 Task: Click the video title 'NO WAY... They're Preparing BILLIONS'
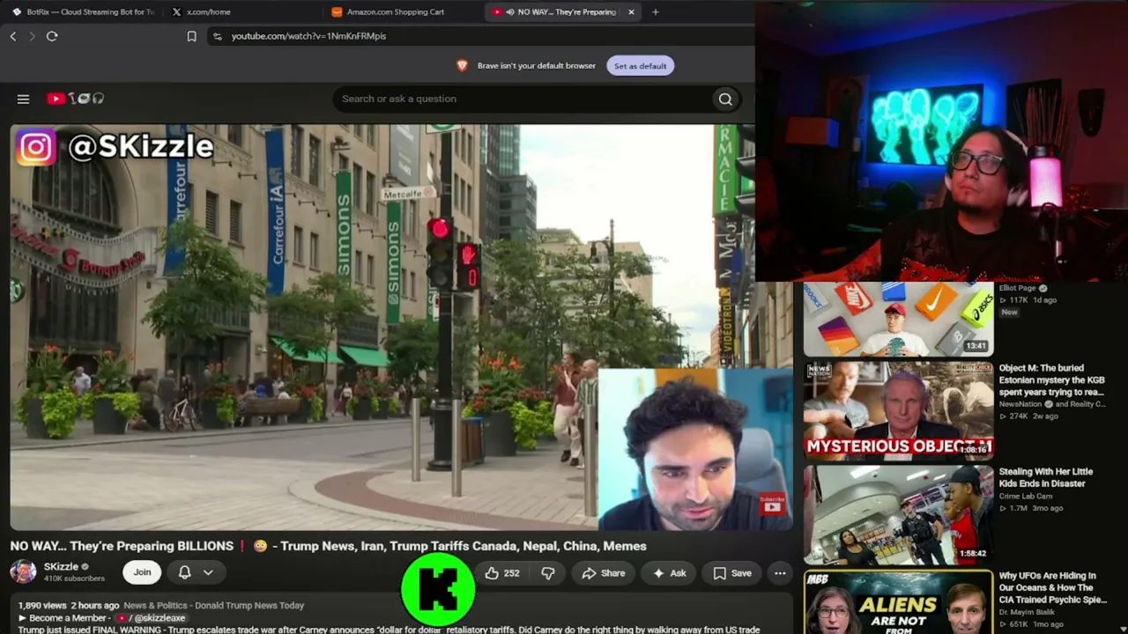point(328,546)
